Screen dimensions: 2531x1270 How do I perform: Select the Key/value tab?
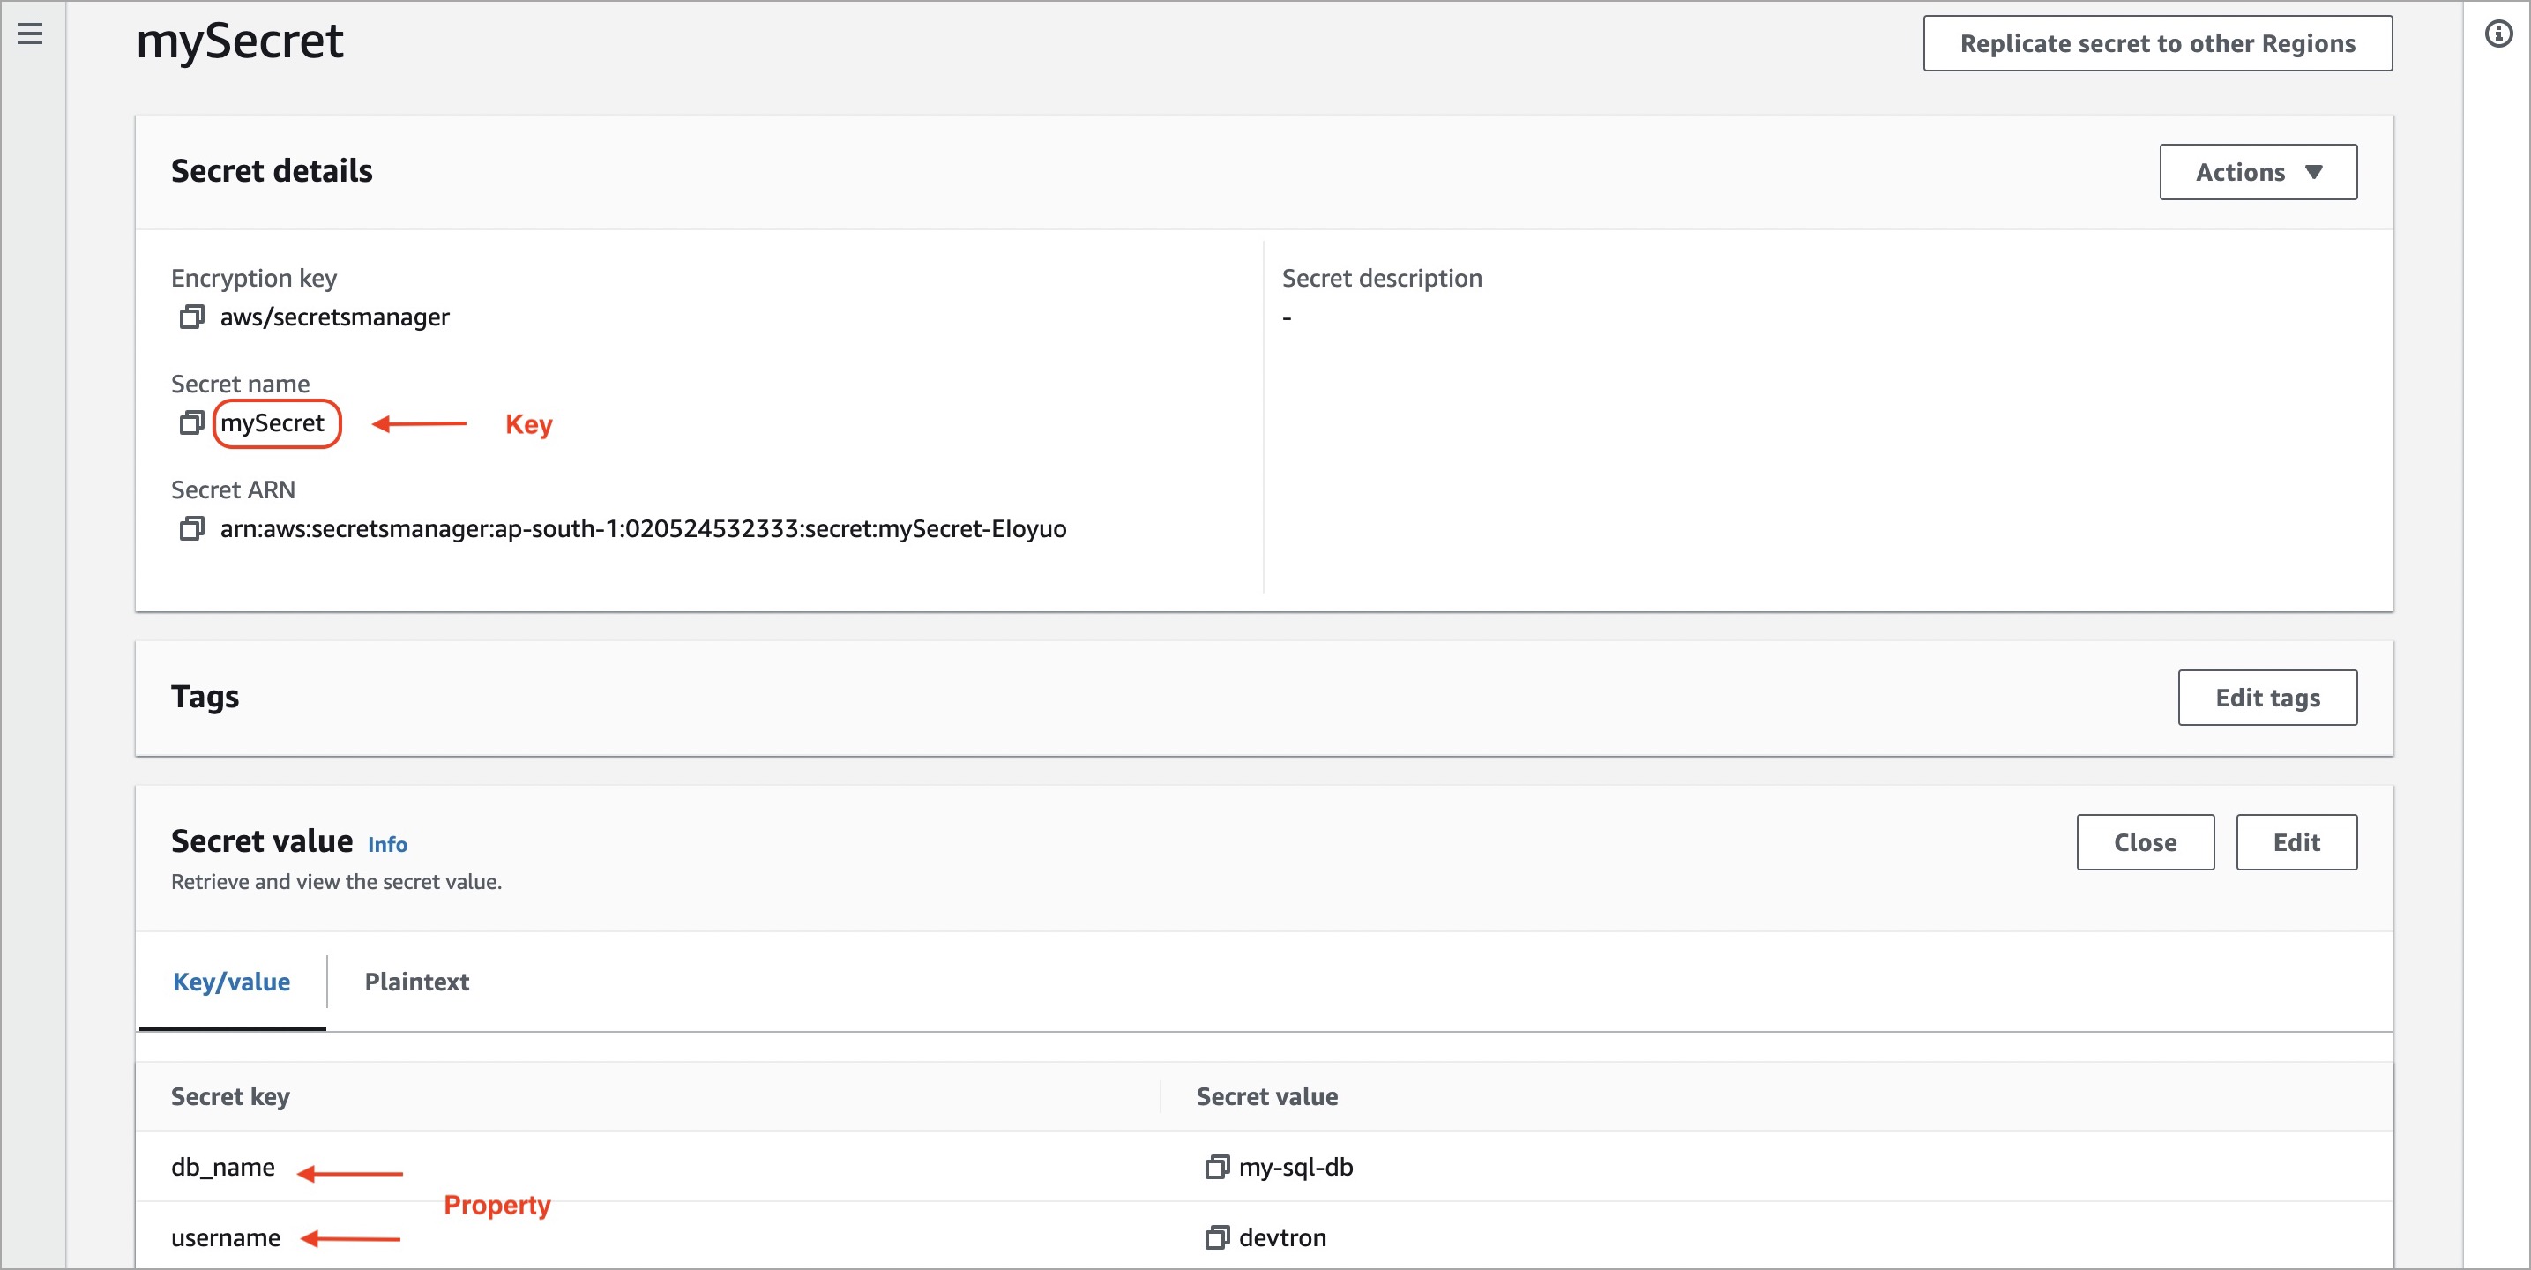coord(232,981)
